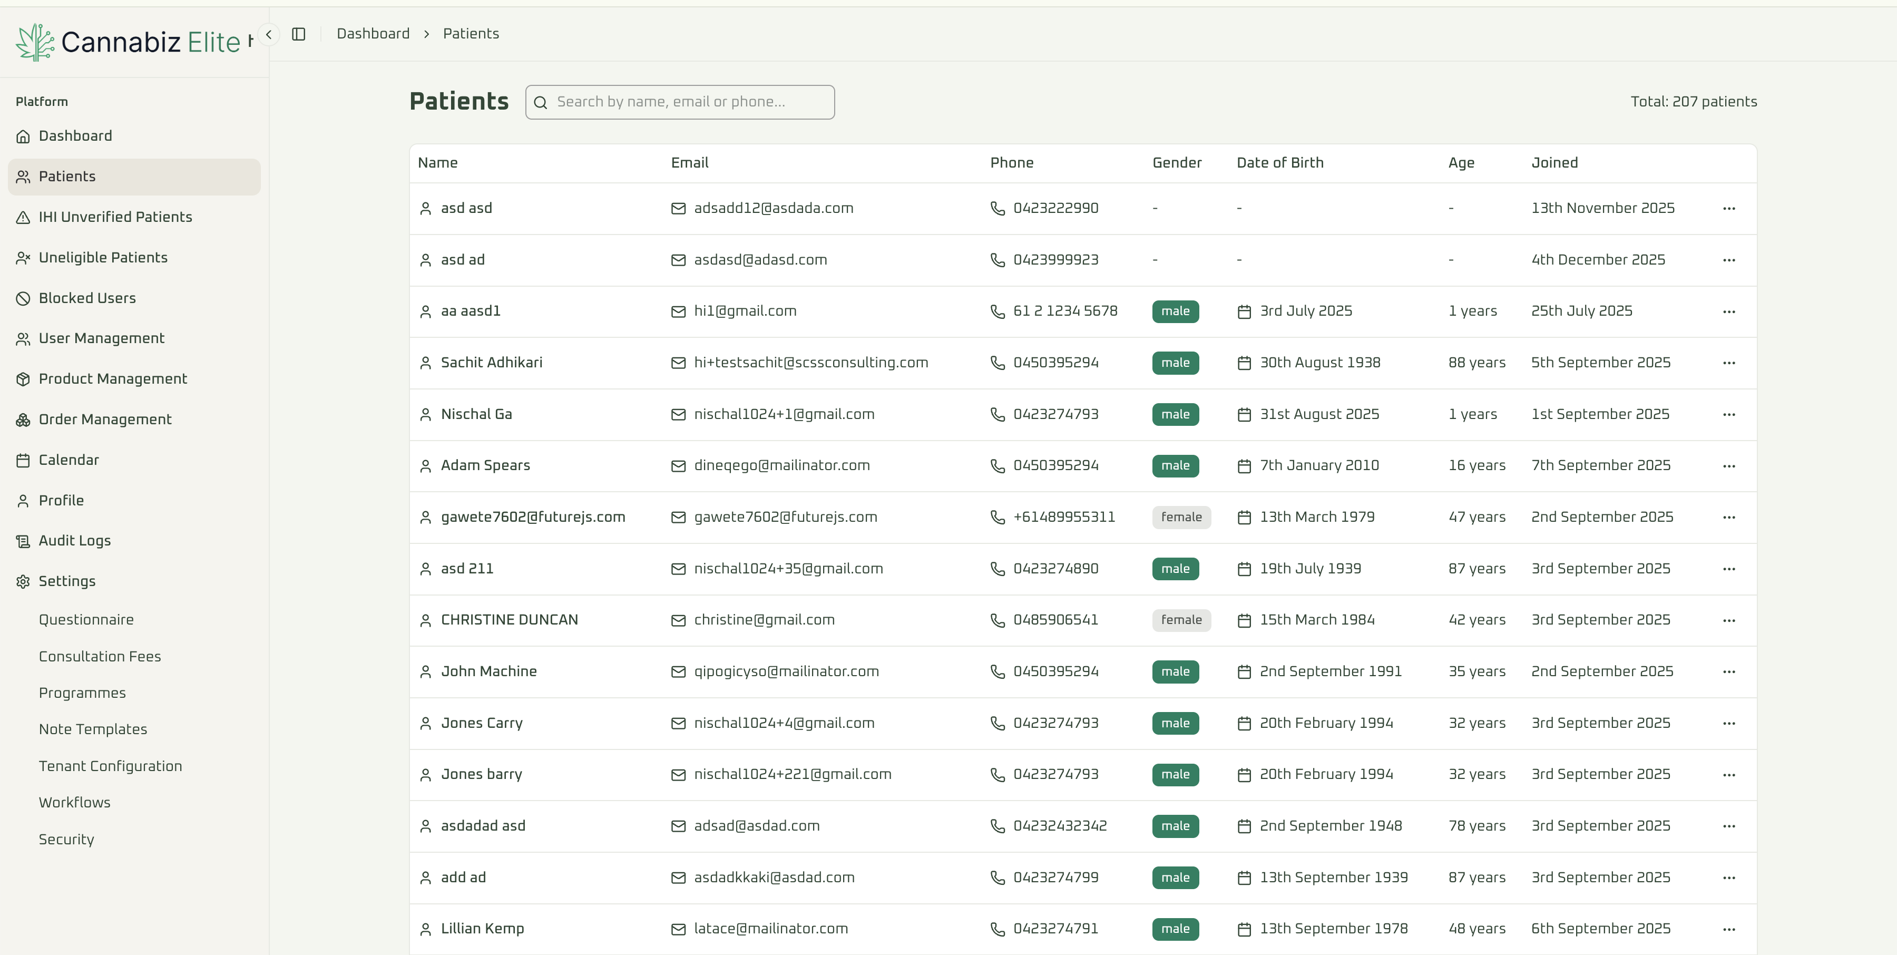
Task: Open the actions menu for CHRISTINE DUNCAN
Action: coord(1730,620)
